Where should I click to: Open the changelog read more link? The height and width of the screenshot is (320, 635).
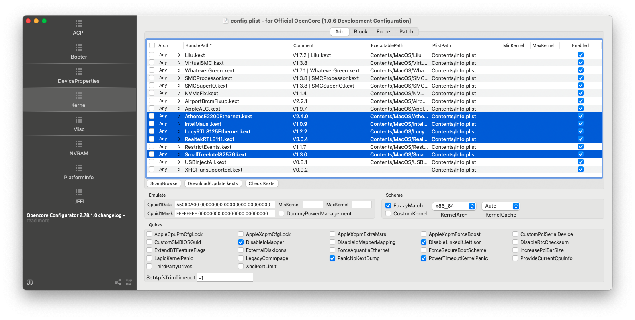coord(38,221)
